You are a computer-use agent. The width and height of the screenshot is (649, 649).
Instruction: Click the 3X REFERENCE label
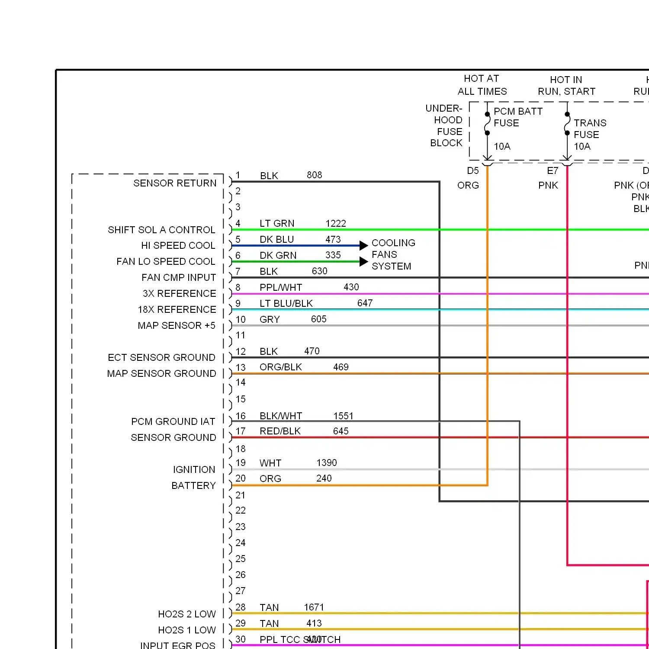179,293
